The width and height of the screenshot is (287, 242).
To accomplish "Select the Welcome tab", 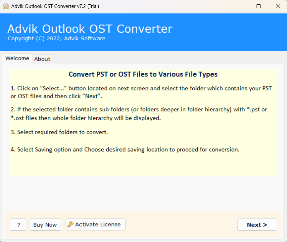I will point(17,58).
